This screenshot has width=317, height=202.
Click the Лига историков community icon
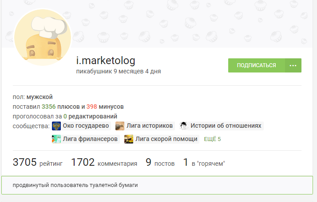pyautogui.click(x=120, y=126)
